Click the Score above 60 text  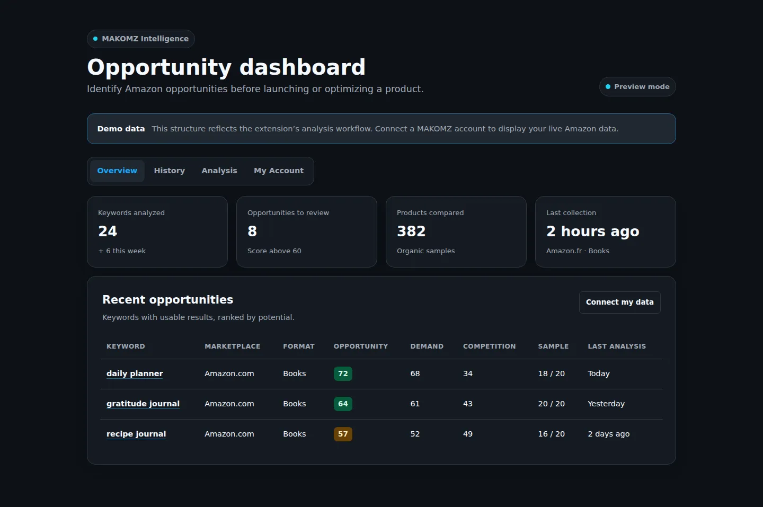coord(274,251)
